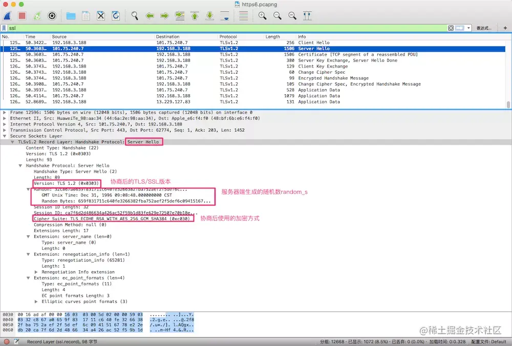Select the Encrypted Handshake Message row, length 99
Image resolution: width=512 pixels, height=346 pixels.
pos(253,78)
